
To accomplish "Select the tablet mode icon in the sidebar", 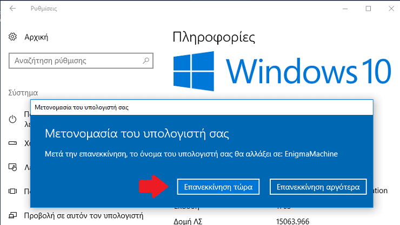I will [12, 167].
